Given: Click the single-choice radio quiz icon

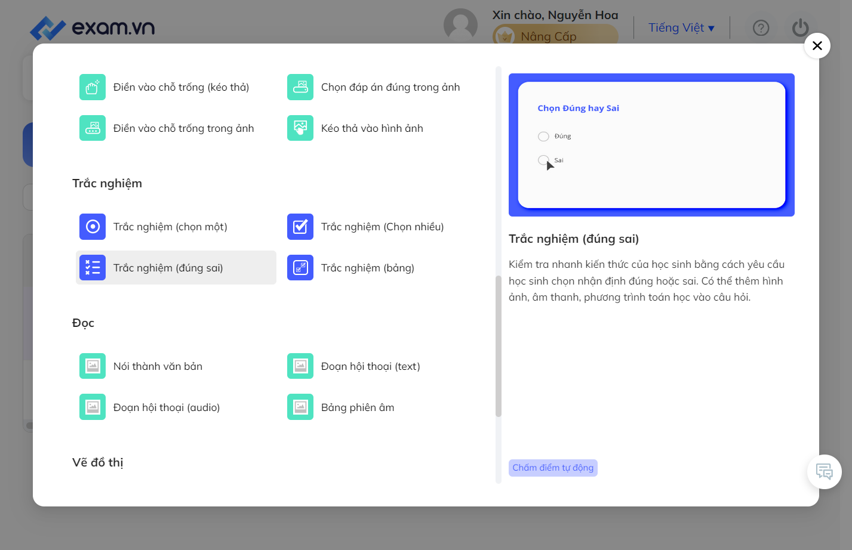Looking at the screenshot, I should click(x=93, y=227).
